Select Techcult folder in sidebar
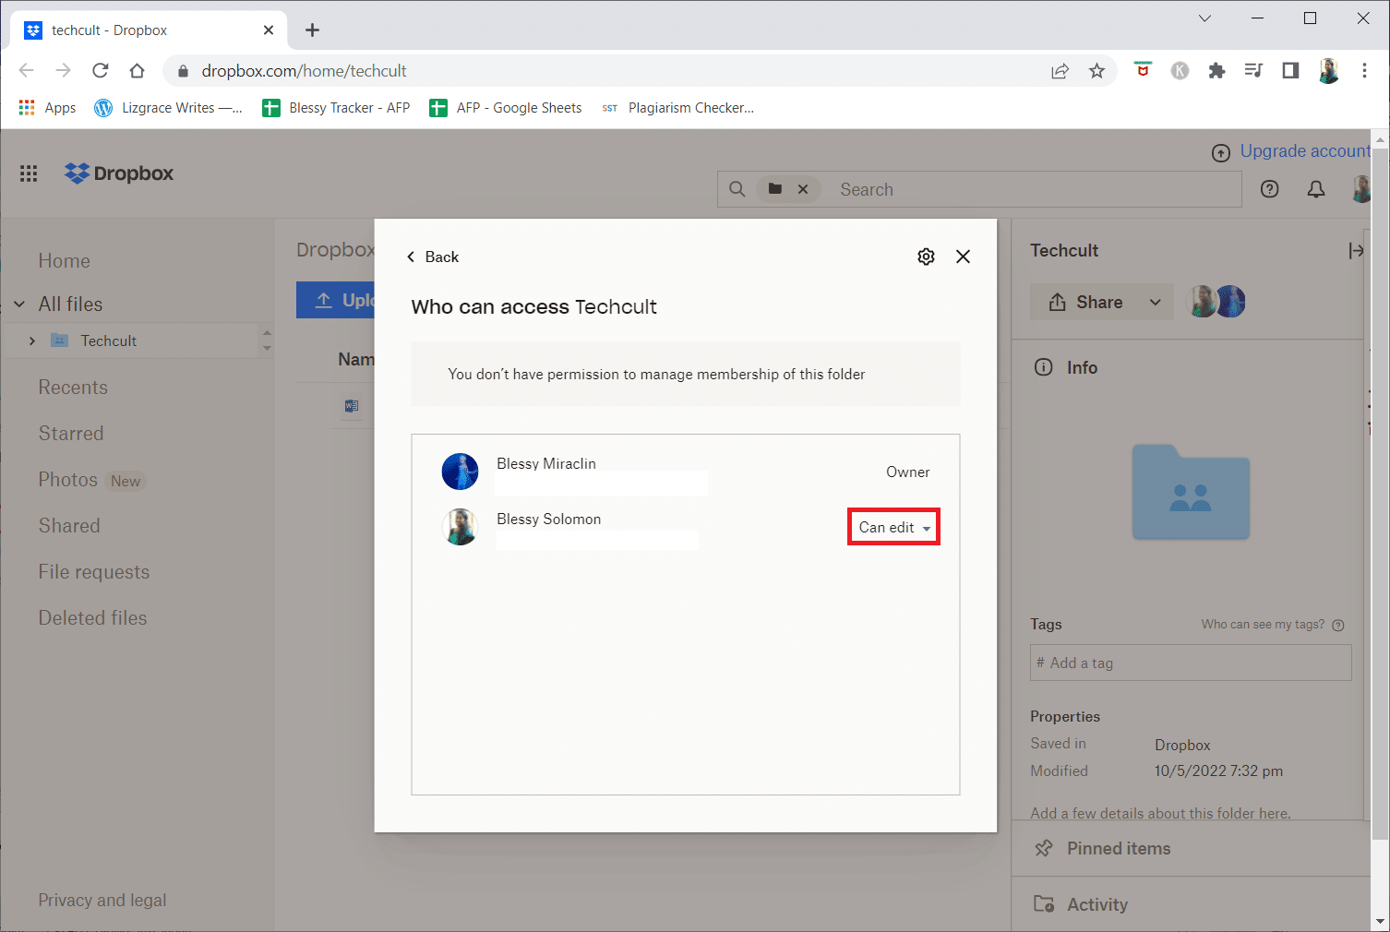Screen dimensions: 1390x932 tap(108, 341)
